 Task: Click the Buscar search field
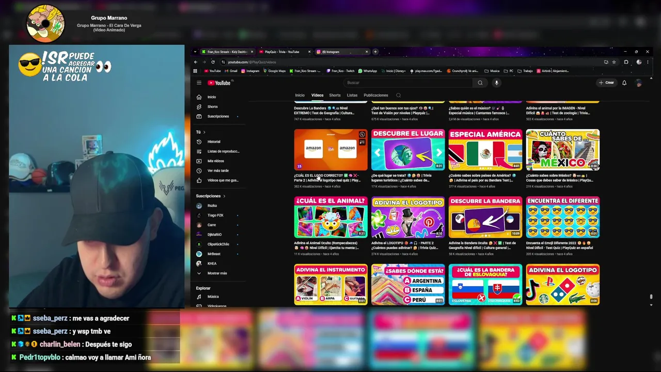(408, 83)
